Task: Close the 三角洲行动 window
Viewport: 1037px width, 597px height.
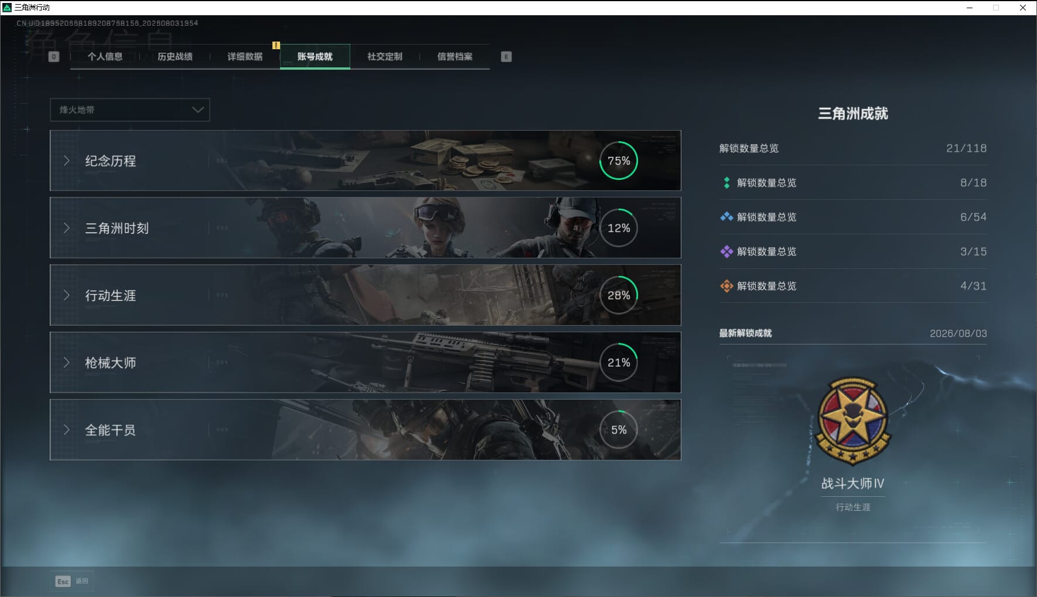Action: [1023, 8]
